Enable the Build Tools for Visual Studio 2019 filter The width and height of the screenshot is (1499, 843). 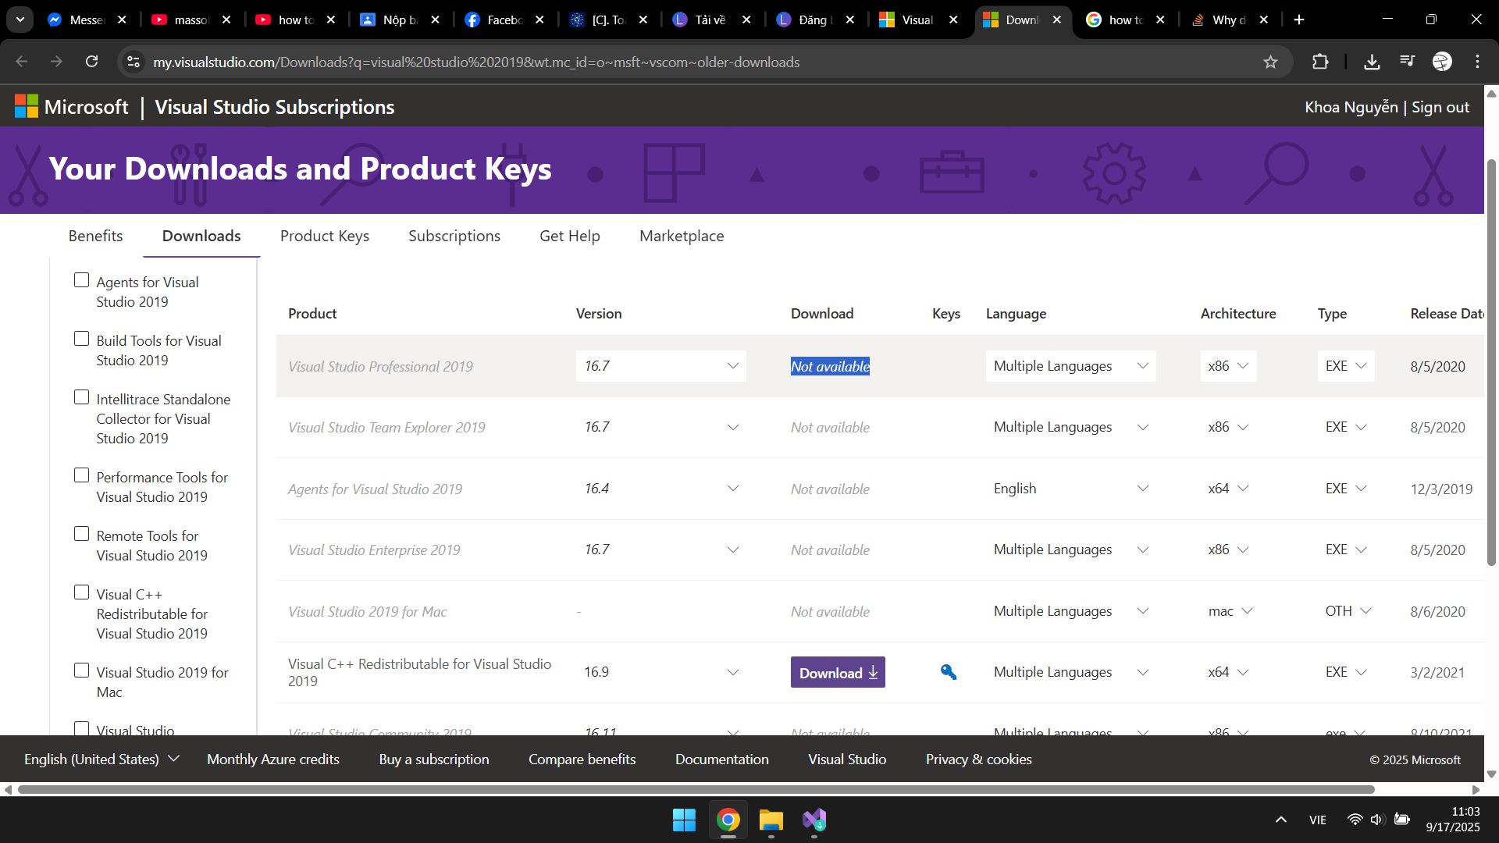pyautogui.click(x=81, y=337)
